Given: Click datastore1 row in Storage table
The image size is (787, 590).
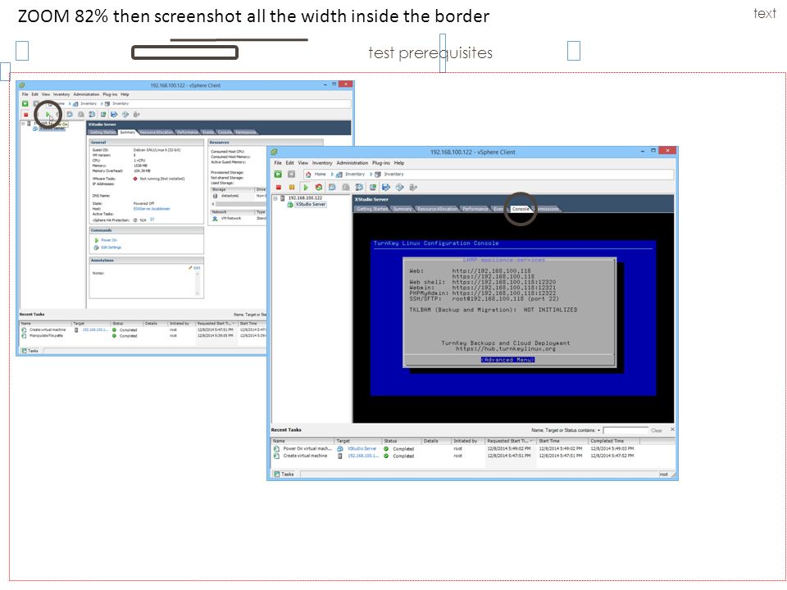Looking at the screenshot, I should (239, 196).
